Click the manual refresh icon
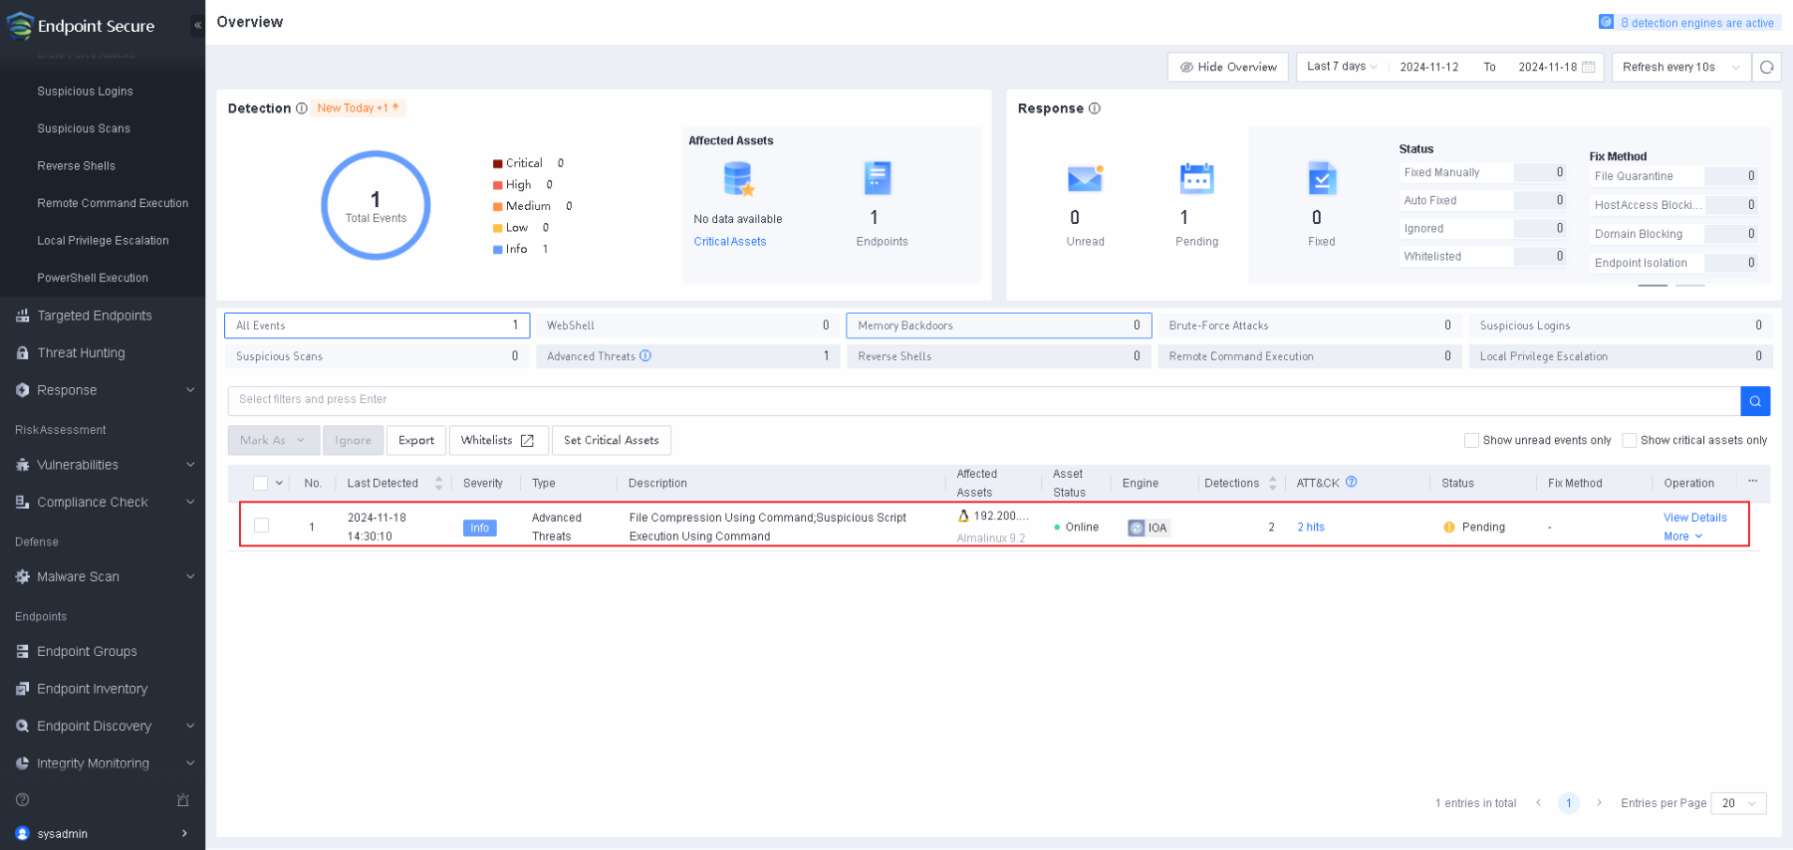 point(1766,68)
